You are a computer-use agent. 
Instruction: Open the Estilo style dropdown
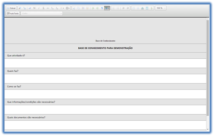[x=42, y=14]
